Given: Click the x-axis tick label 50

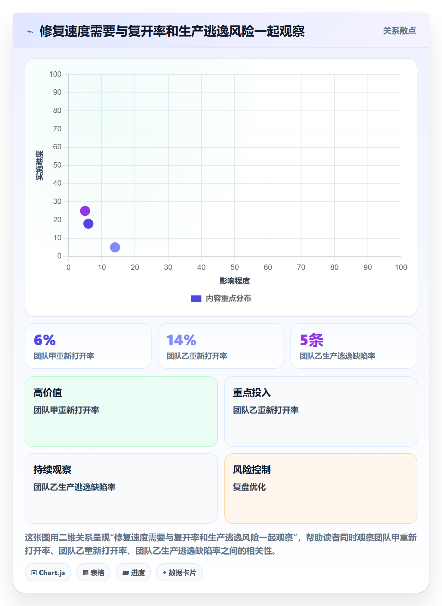Looking at the screenshot, I should tap(235, 267).
